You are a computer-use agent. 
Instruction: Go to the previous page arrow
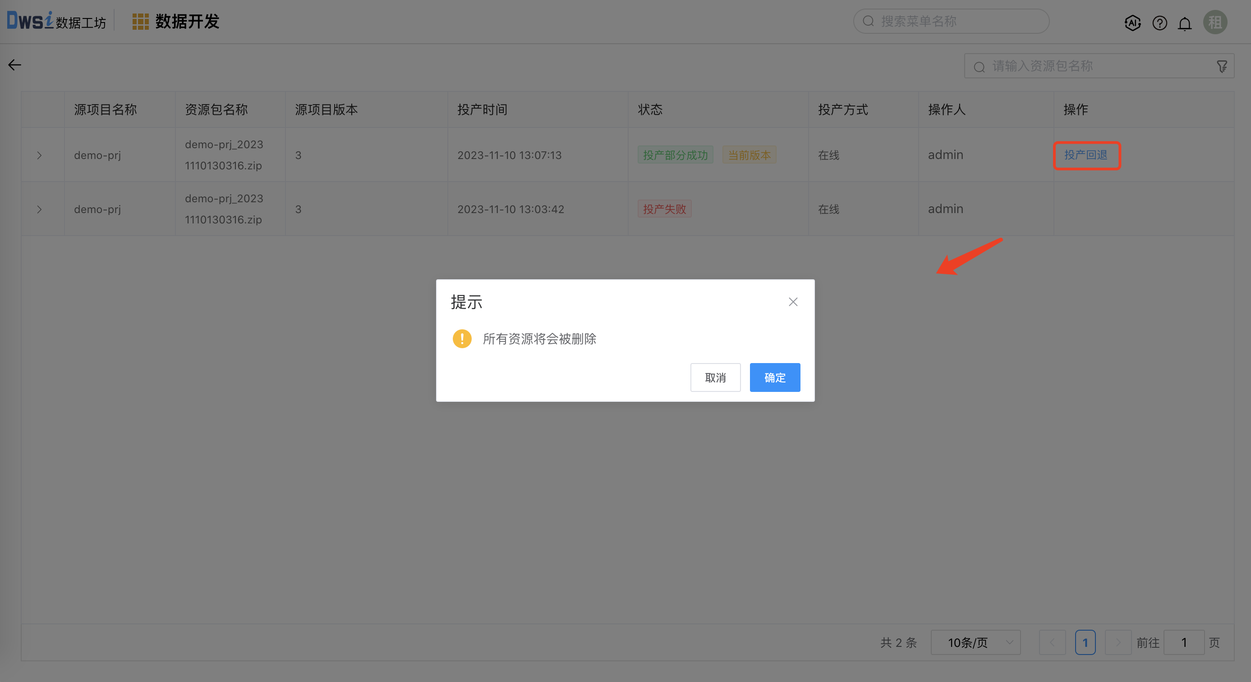coord(1052,642)
